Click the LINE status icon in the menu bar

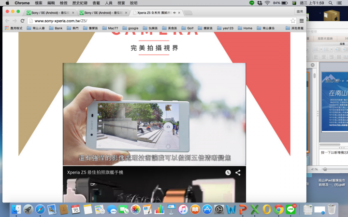tap(251, 3)
